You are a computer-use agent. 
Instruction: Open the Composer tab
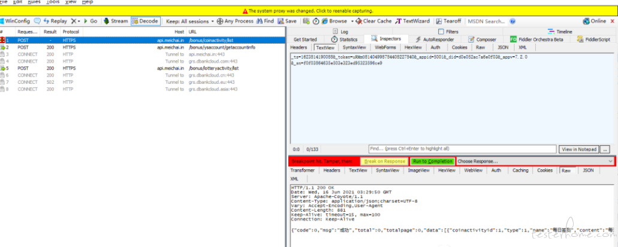point(482,39)
